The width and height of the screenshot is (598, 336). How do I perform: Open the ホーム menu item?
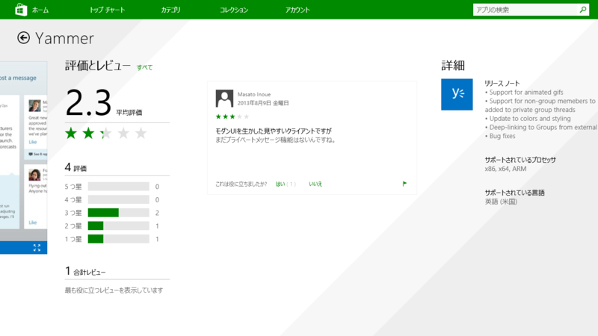click(x=40, y=10)
